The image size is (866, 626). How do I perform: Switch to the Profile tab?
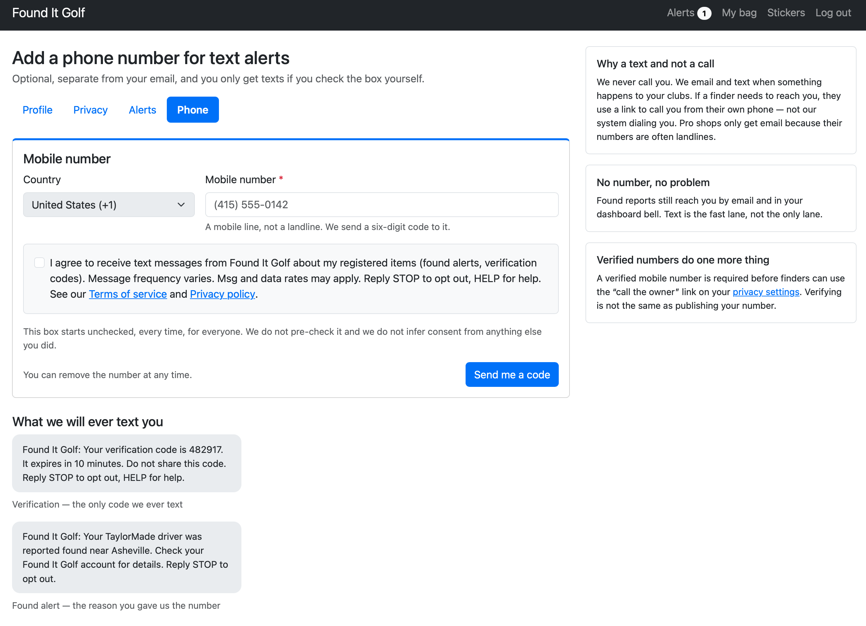[37, 110]
